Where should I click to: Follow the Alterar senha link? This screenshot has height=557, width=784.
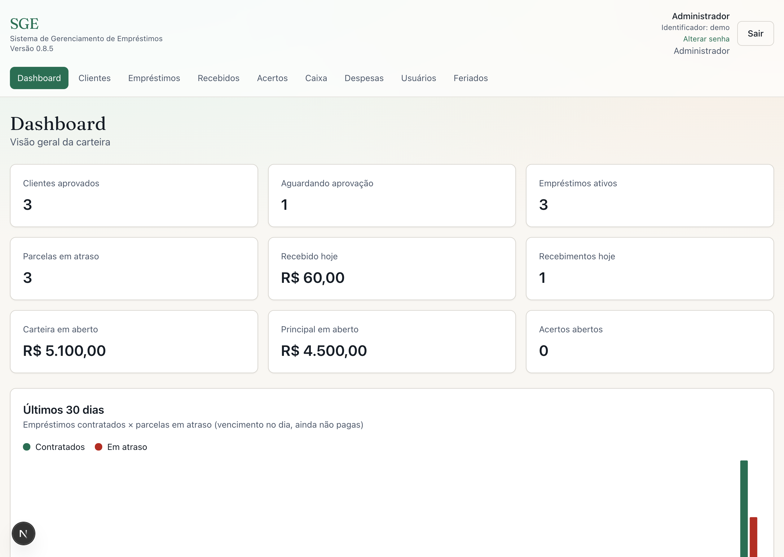(x=706, y=39)
